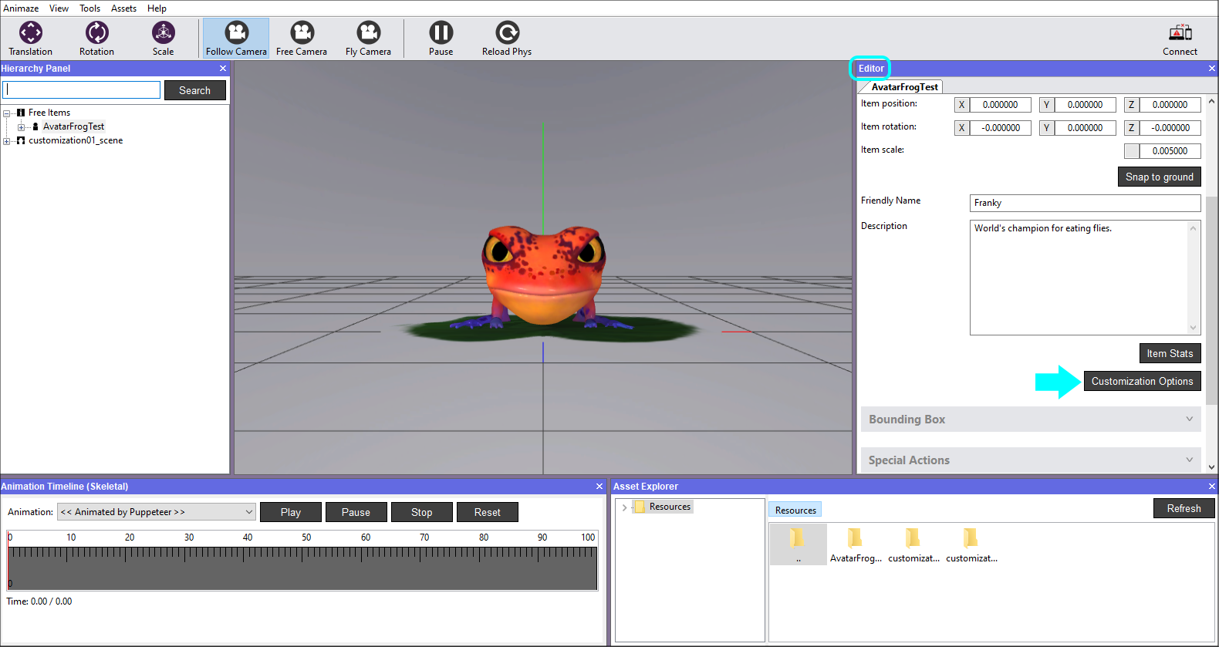Switch to Free Camera
Image resolution: width=1219 pixels, height=647 pixels.
(x=302, y=39)
